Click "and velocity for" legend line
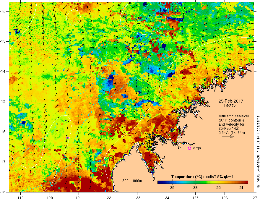 click(231, 124)
